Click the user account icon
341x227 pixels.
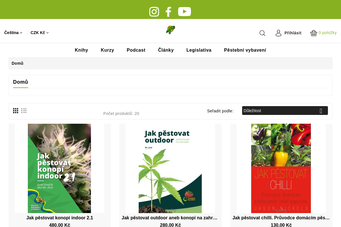click(278, 33)
